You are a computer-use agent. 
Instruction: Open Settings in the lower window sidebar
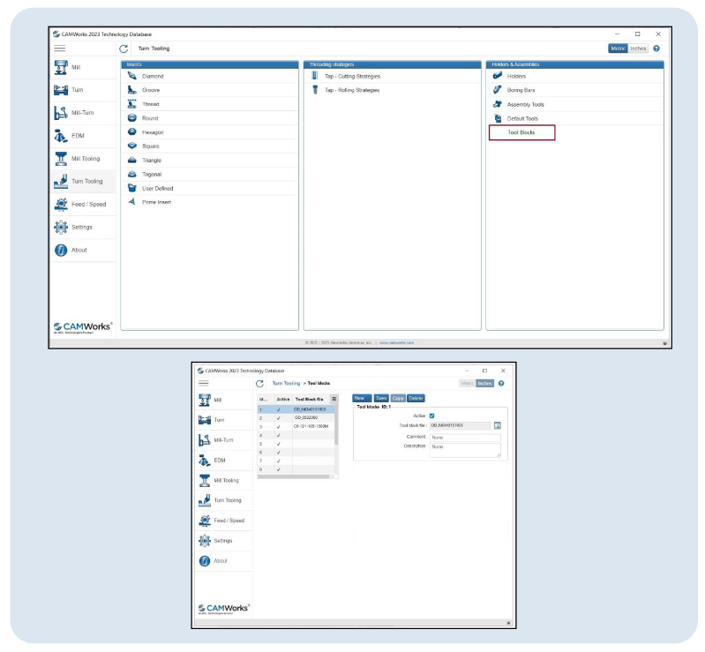pos(224,541)
